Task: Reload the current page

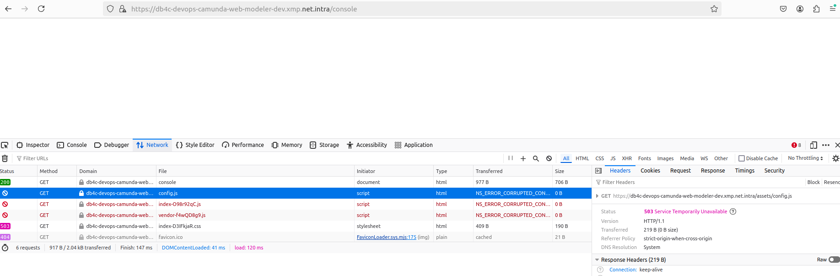Action: coord(41,9)
